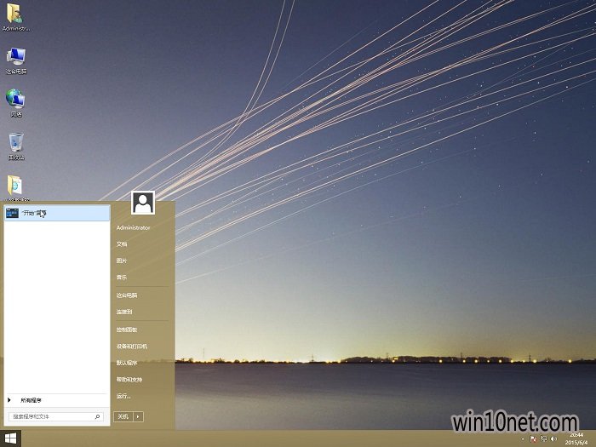Open the Recycle Bin desktop icon
Screen dimensions: 596x447
[x=15, y=144]
